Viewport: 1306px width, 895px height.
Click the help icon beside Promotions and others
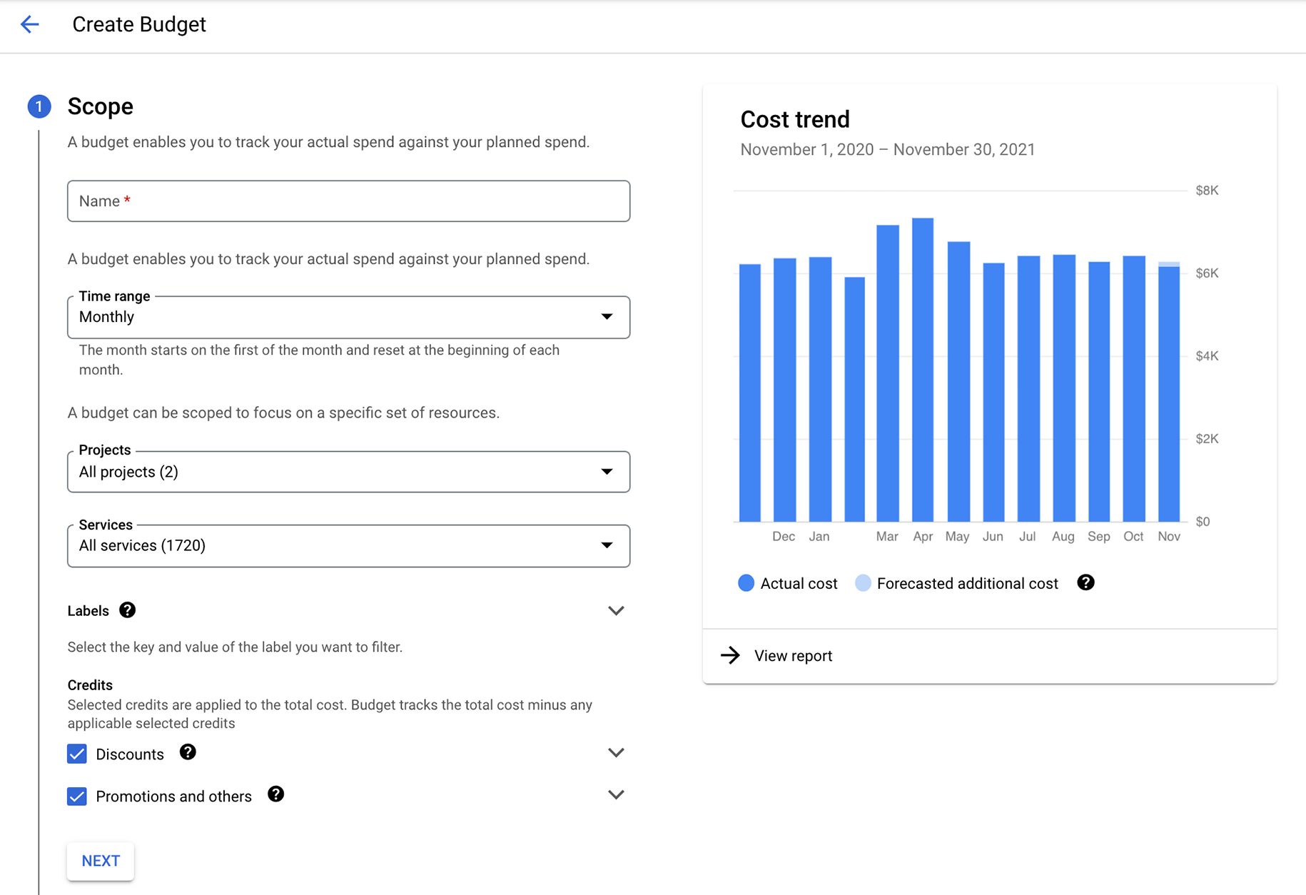[x=276, y=794]
